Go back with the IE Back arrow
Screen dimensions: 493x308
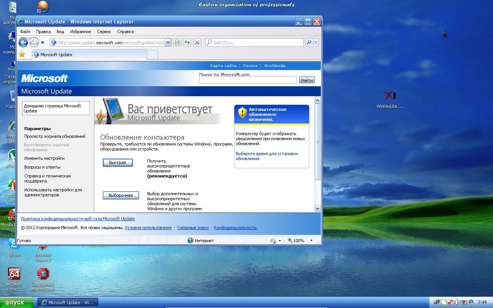click(x=23, y=42)
